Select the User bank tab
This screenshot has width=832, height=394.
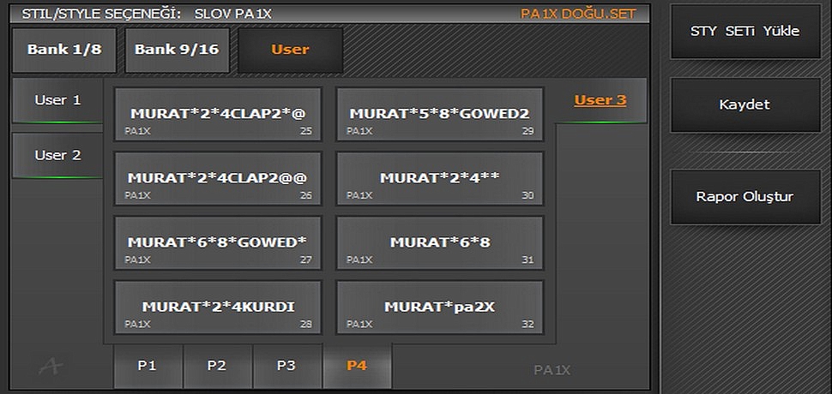(290, 50)
